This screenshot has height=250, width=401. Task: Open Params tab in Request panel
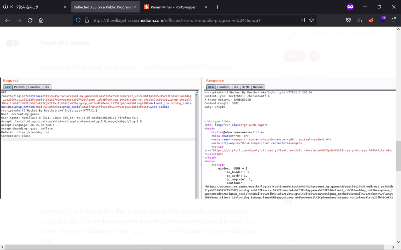coord(19,87)
